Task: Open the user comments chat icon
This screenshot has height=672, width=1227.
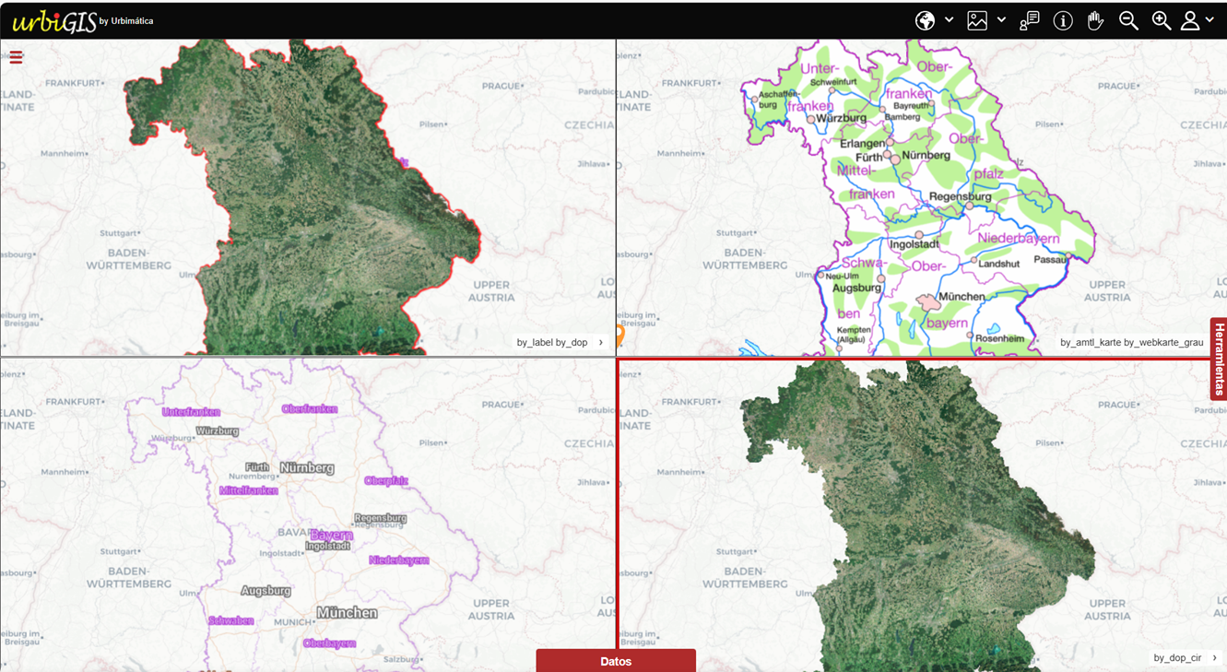Action: click(x=1029, y=20)
